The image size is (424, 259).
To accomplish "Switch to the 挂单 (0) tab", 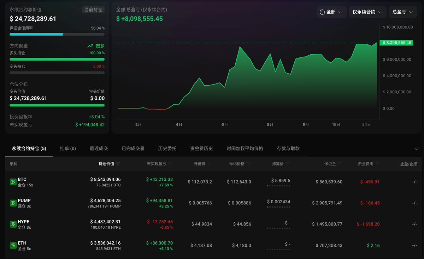I will (68, 149).
